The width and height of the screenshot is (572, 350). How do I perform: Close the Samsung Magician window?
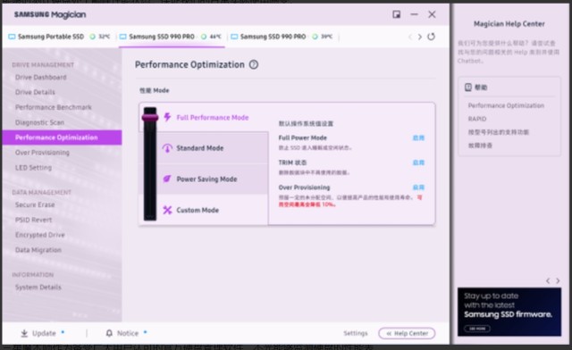(432, 14)
